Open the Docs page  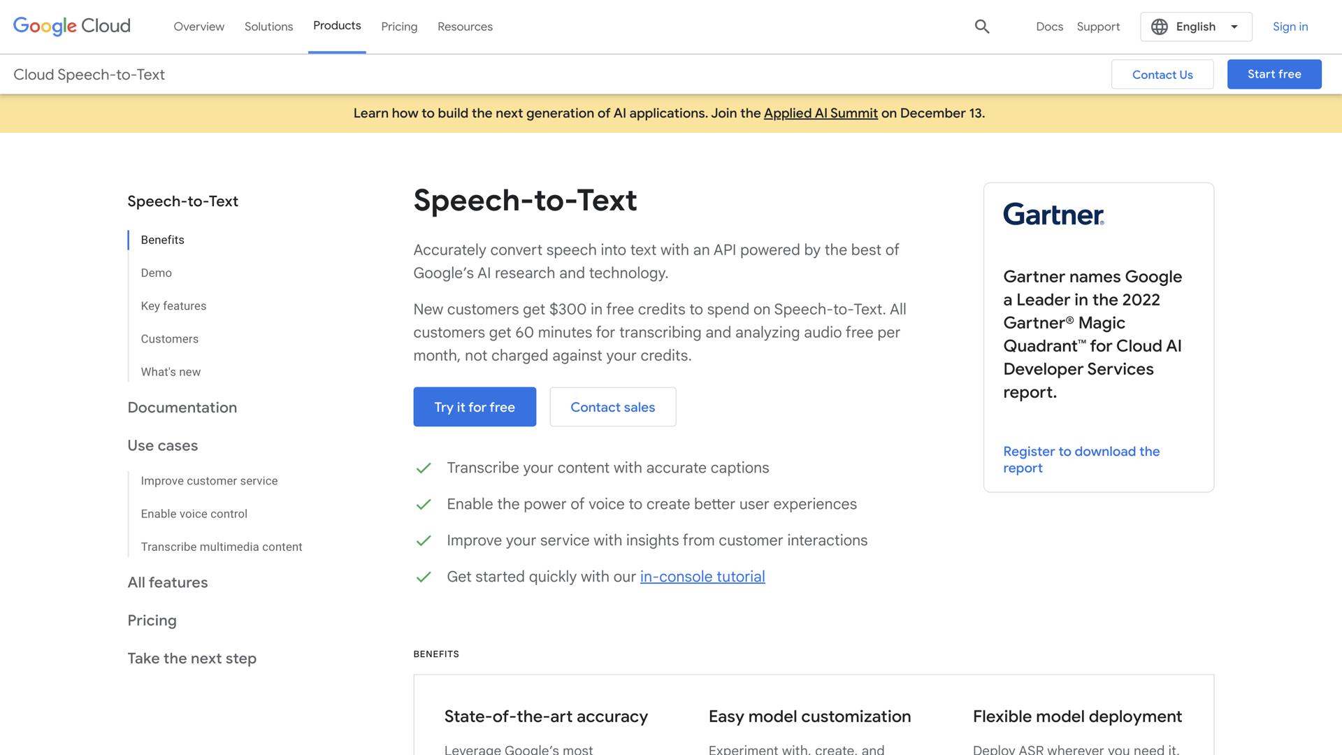(x=1049, y=27)
